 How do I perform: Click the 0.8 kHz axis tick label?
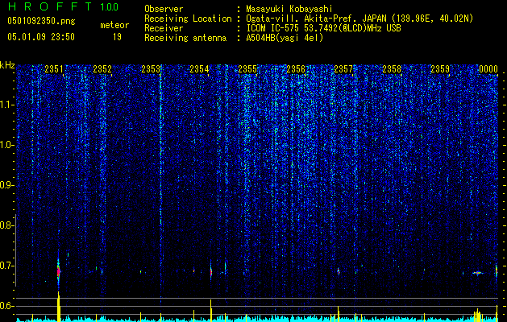click(6, 225)
